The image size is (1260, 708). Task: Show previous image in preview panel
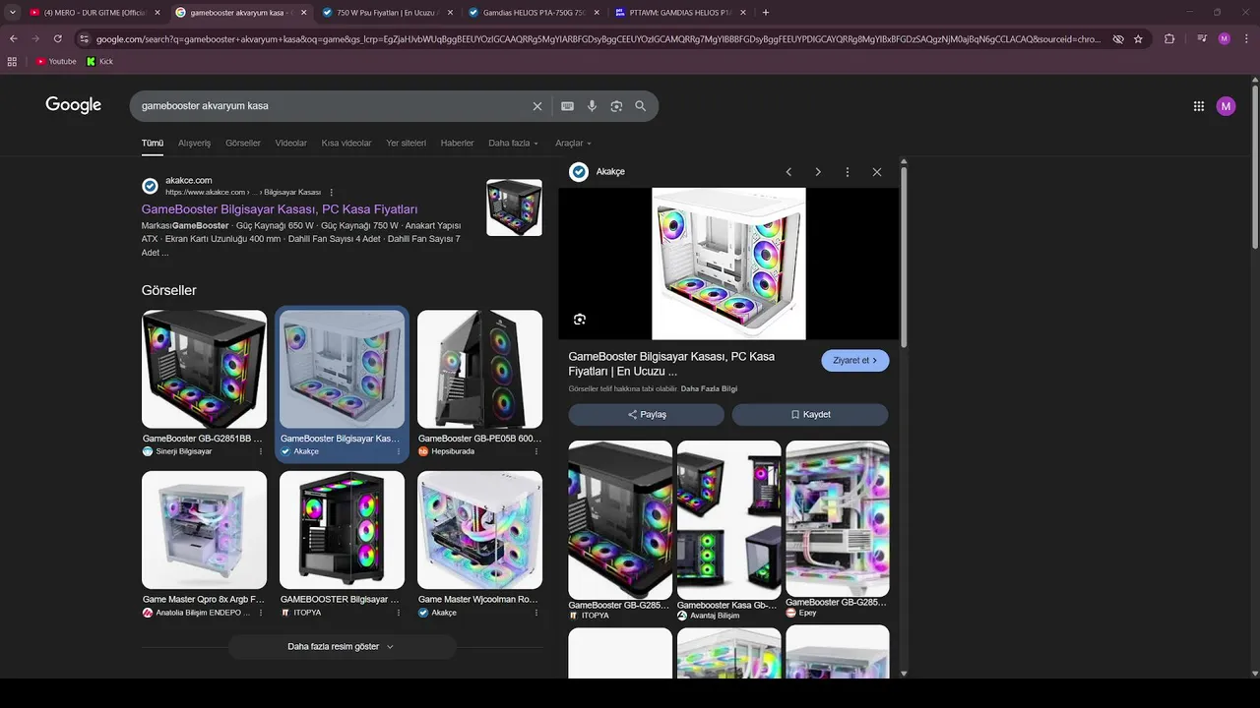788,172
